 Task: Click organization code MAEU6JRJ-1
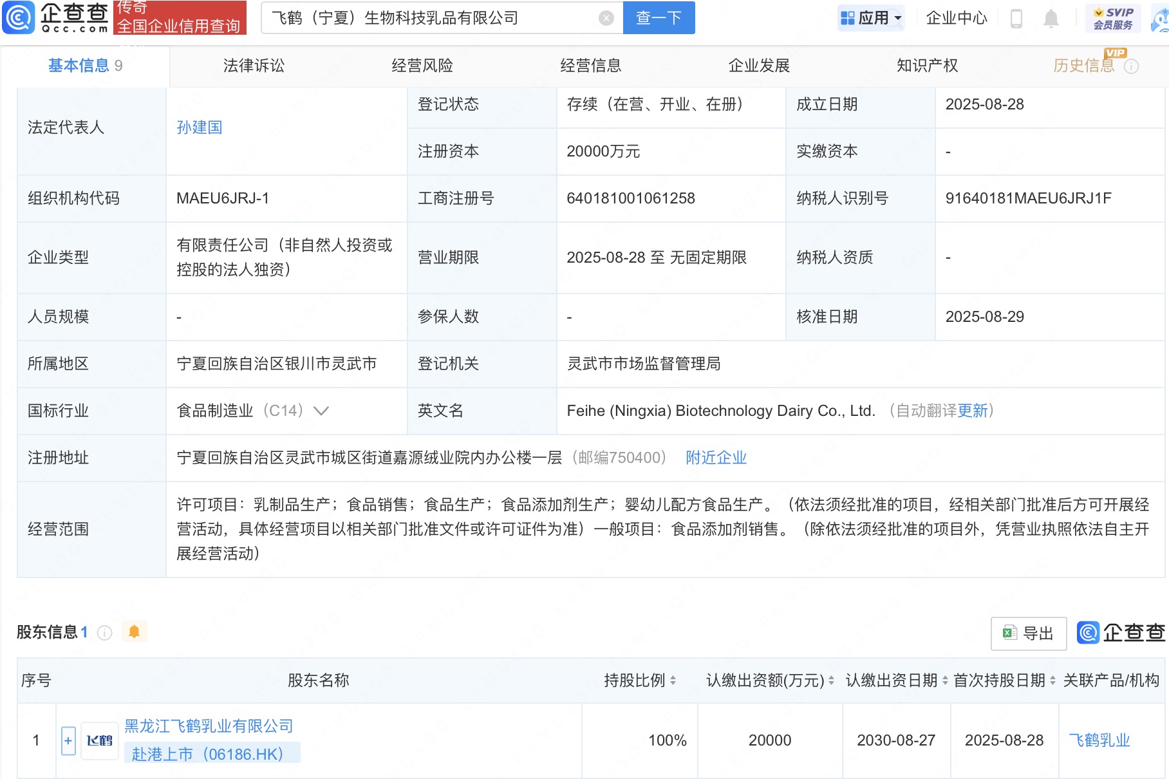pyautogui.click(x=223, y=198)
